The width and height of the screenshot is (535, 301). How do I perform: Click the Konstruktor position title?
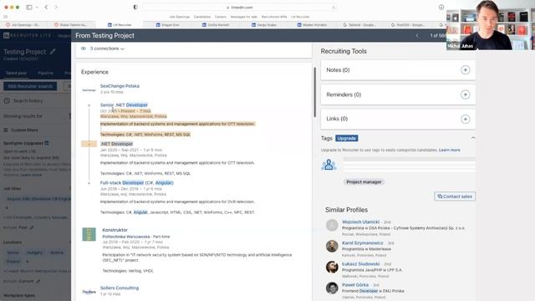coord(115,230)
